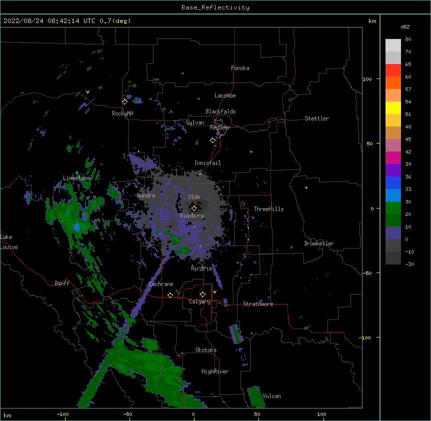Click the dBZ legend heading

405,27
